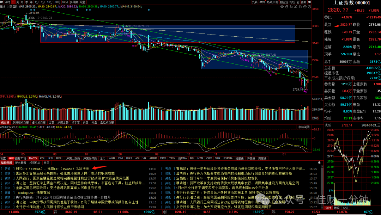This screenshot has height=215, width=381.
Task: Select the 沪深金额 tab
Action: tap(63, 123)
